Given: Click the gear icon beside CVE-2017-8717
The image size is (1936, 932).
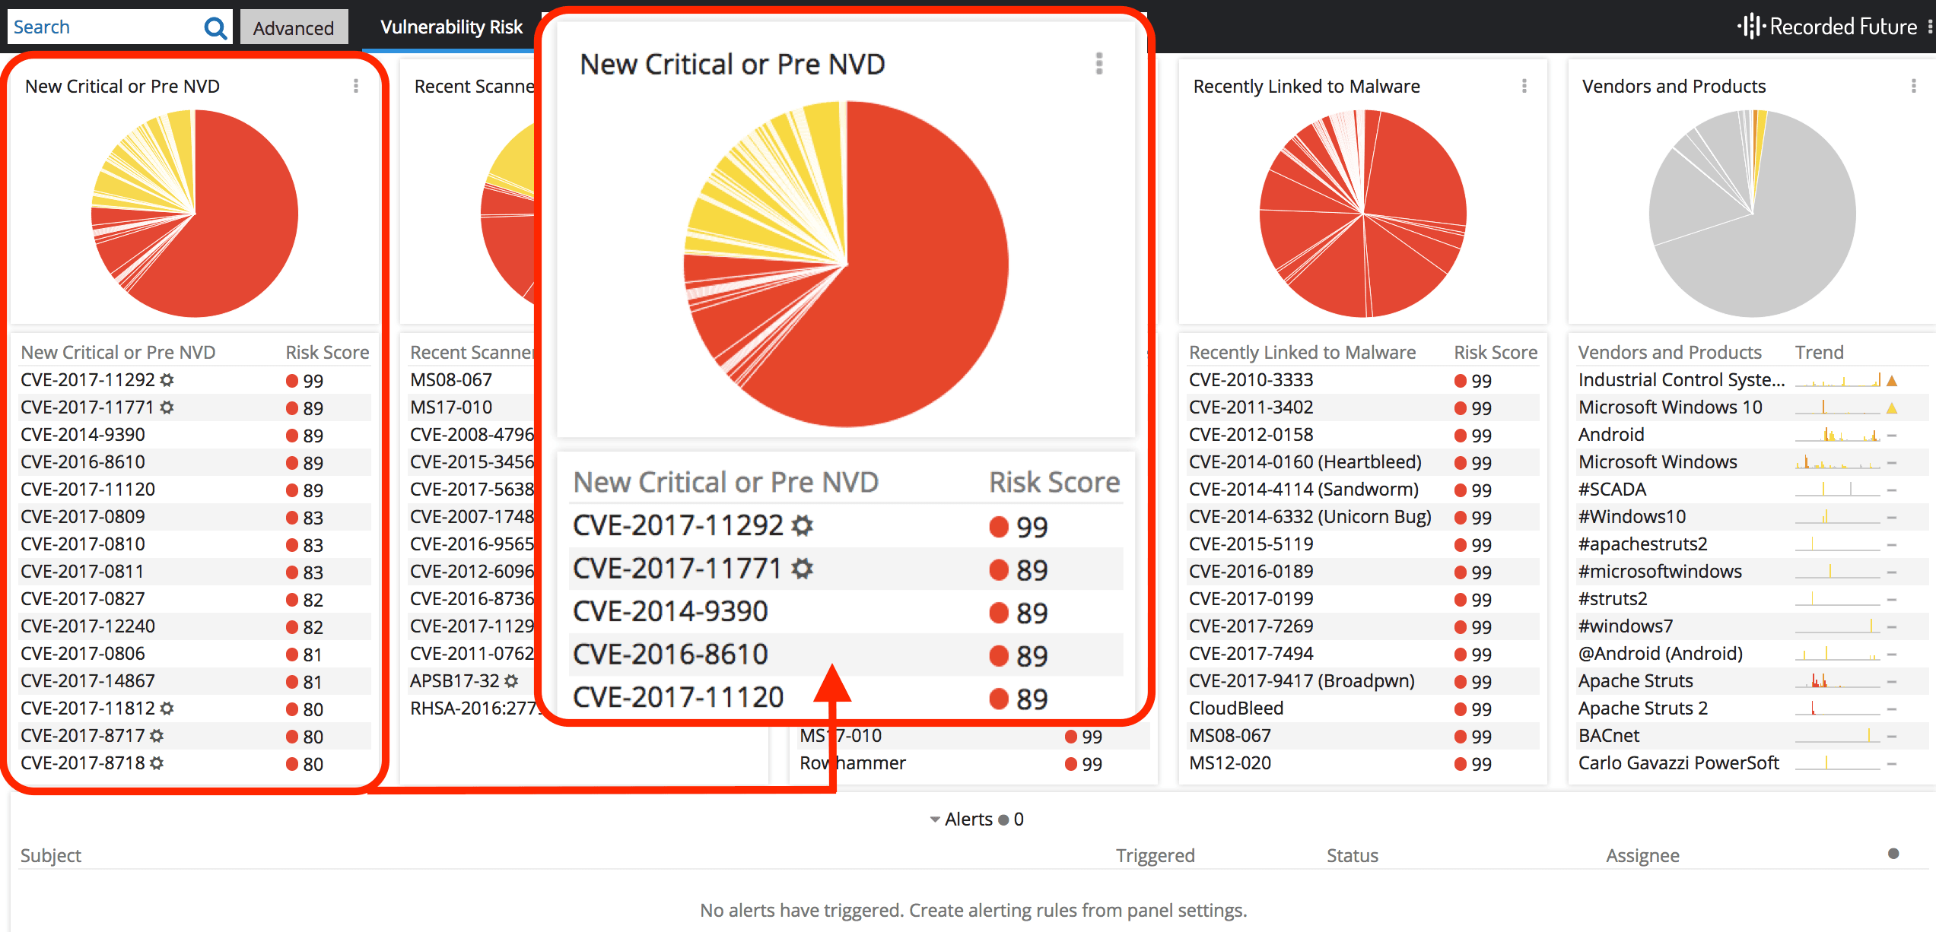Looking at the screenshot, I should [x=157, y=736].
